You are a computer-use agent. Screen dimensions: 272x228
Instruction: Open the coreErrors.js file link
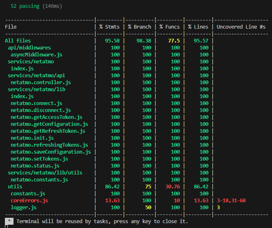[x=29, y=201]
